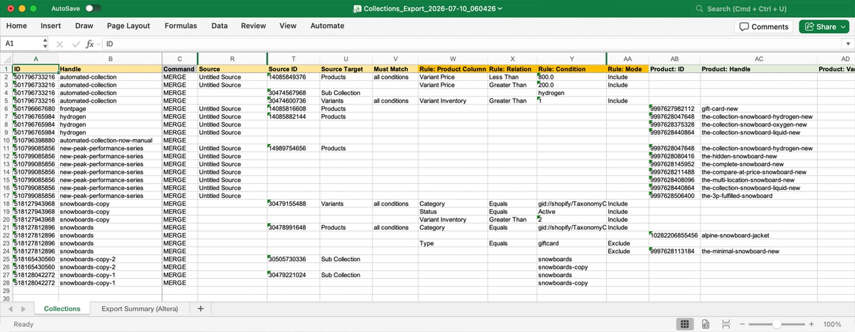The width and height of the screenshot is (855, 332).
Task: Click the magnifier search icon
Action: (x=701, y=9)
